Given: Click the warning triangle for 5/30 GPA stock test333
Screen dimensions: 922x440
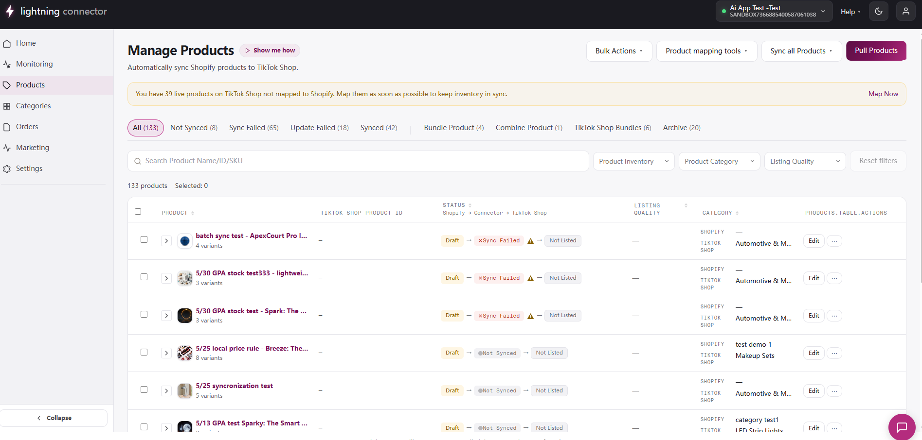Looking at the screenshot, I should (x=530, y=278).
